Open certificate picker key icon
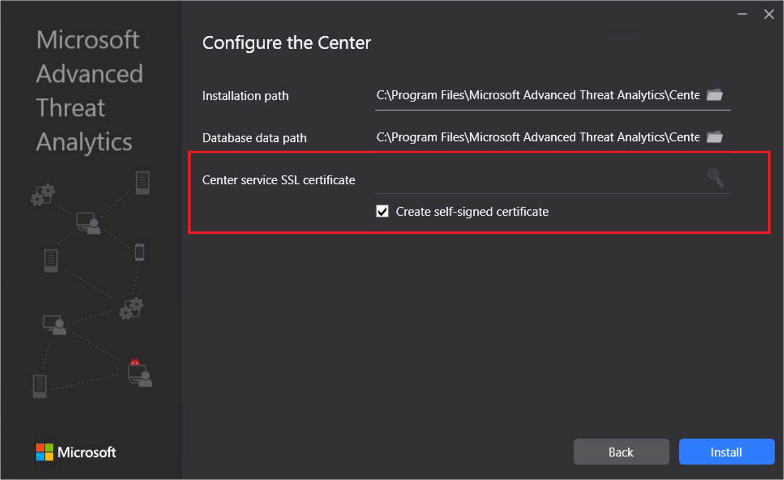784x480 pixels. [x=715, y=178]
